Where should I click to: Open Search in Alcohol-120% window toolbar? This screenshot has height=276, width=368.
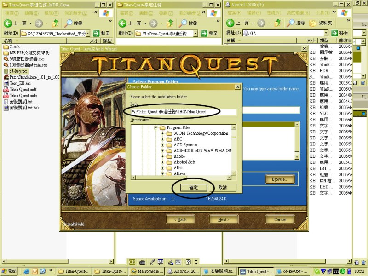click(x=295, y=23)
